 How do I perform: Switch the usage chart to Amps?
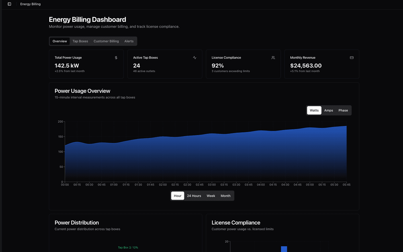(328, 110)
